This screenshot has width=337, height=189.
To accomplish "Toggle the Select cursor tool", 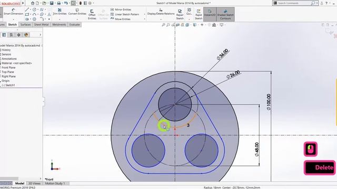I will (73, 3).
